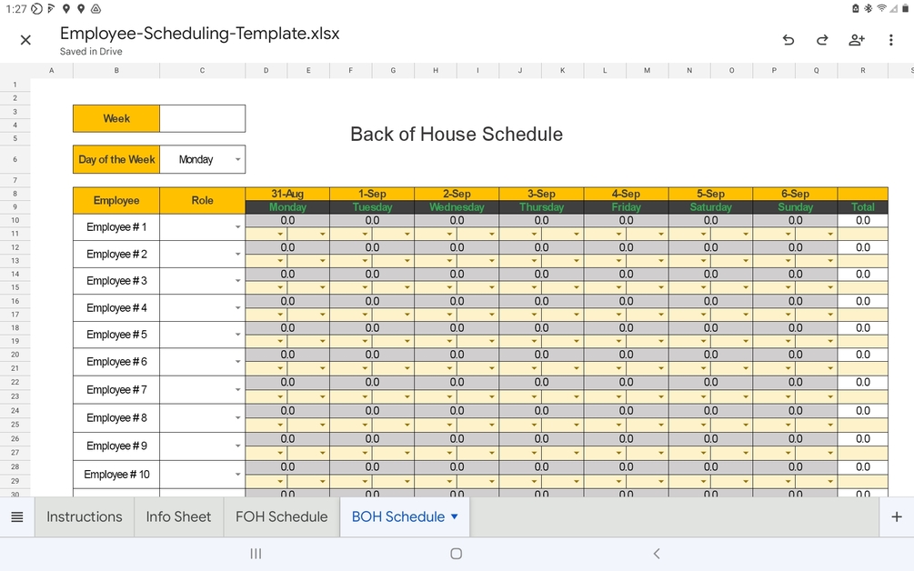Select column R header

coord(862,70)
